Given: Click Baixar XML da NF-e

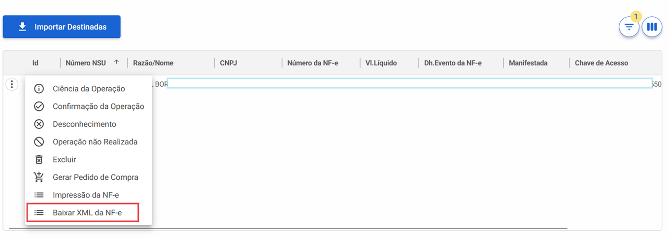Looking at the screenshot, I should [x=89, y=213].
